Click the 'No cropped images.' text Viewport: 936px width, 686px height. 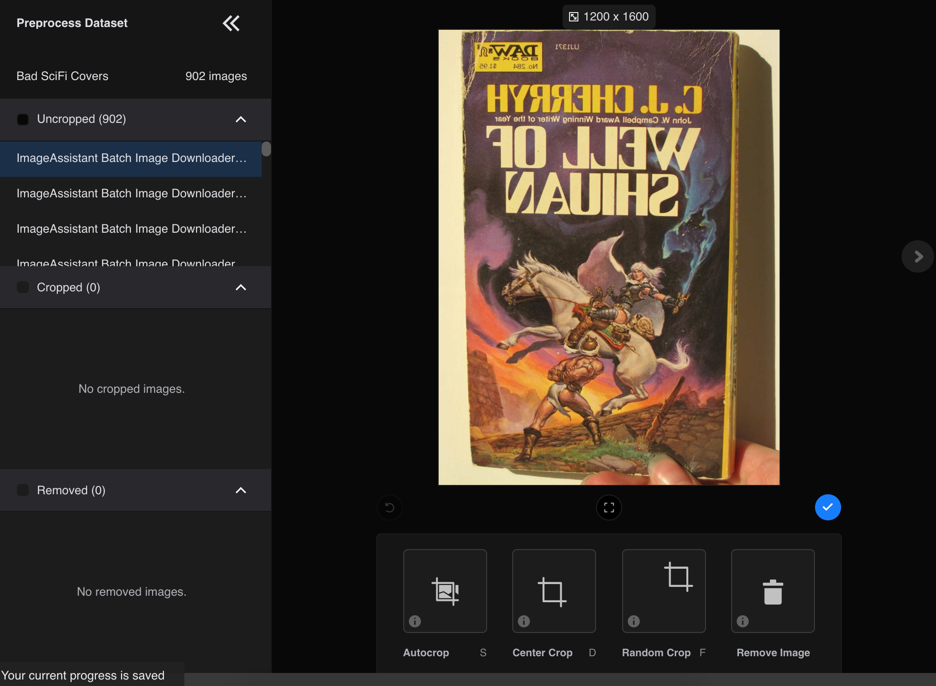click(131, 389)
